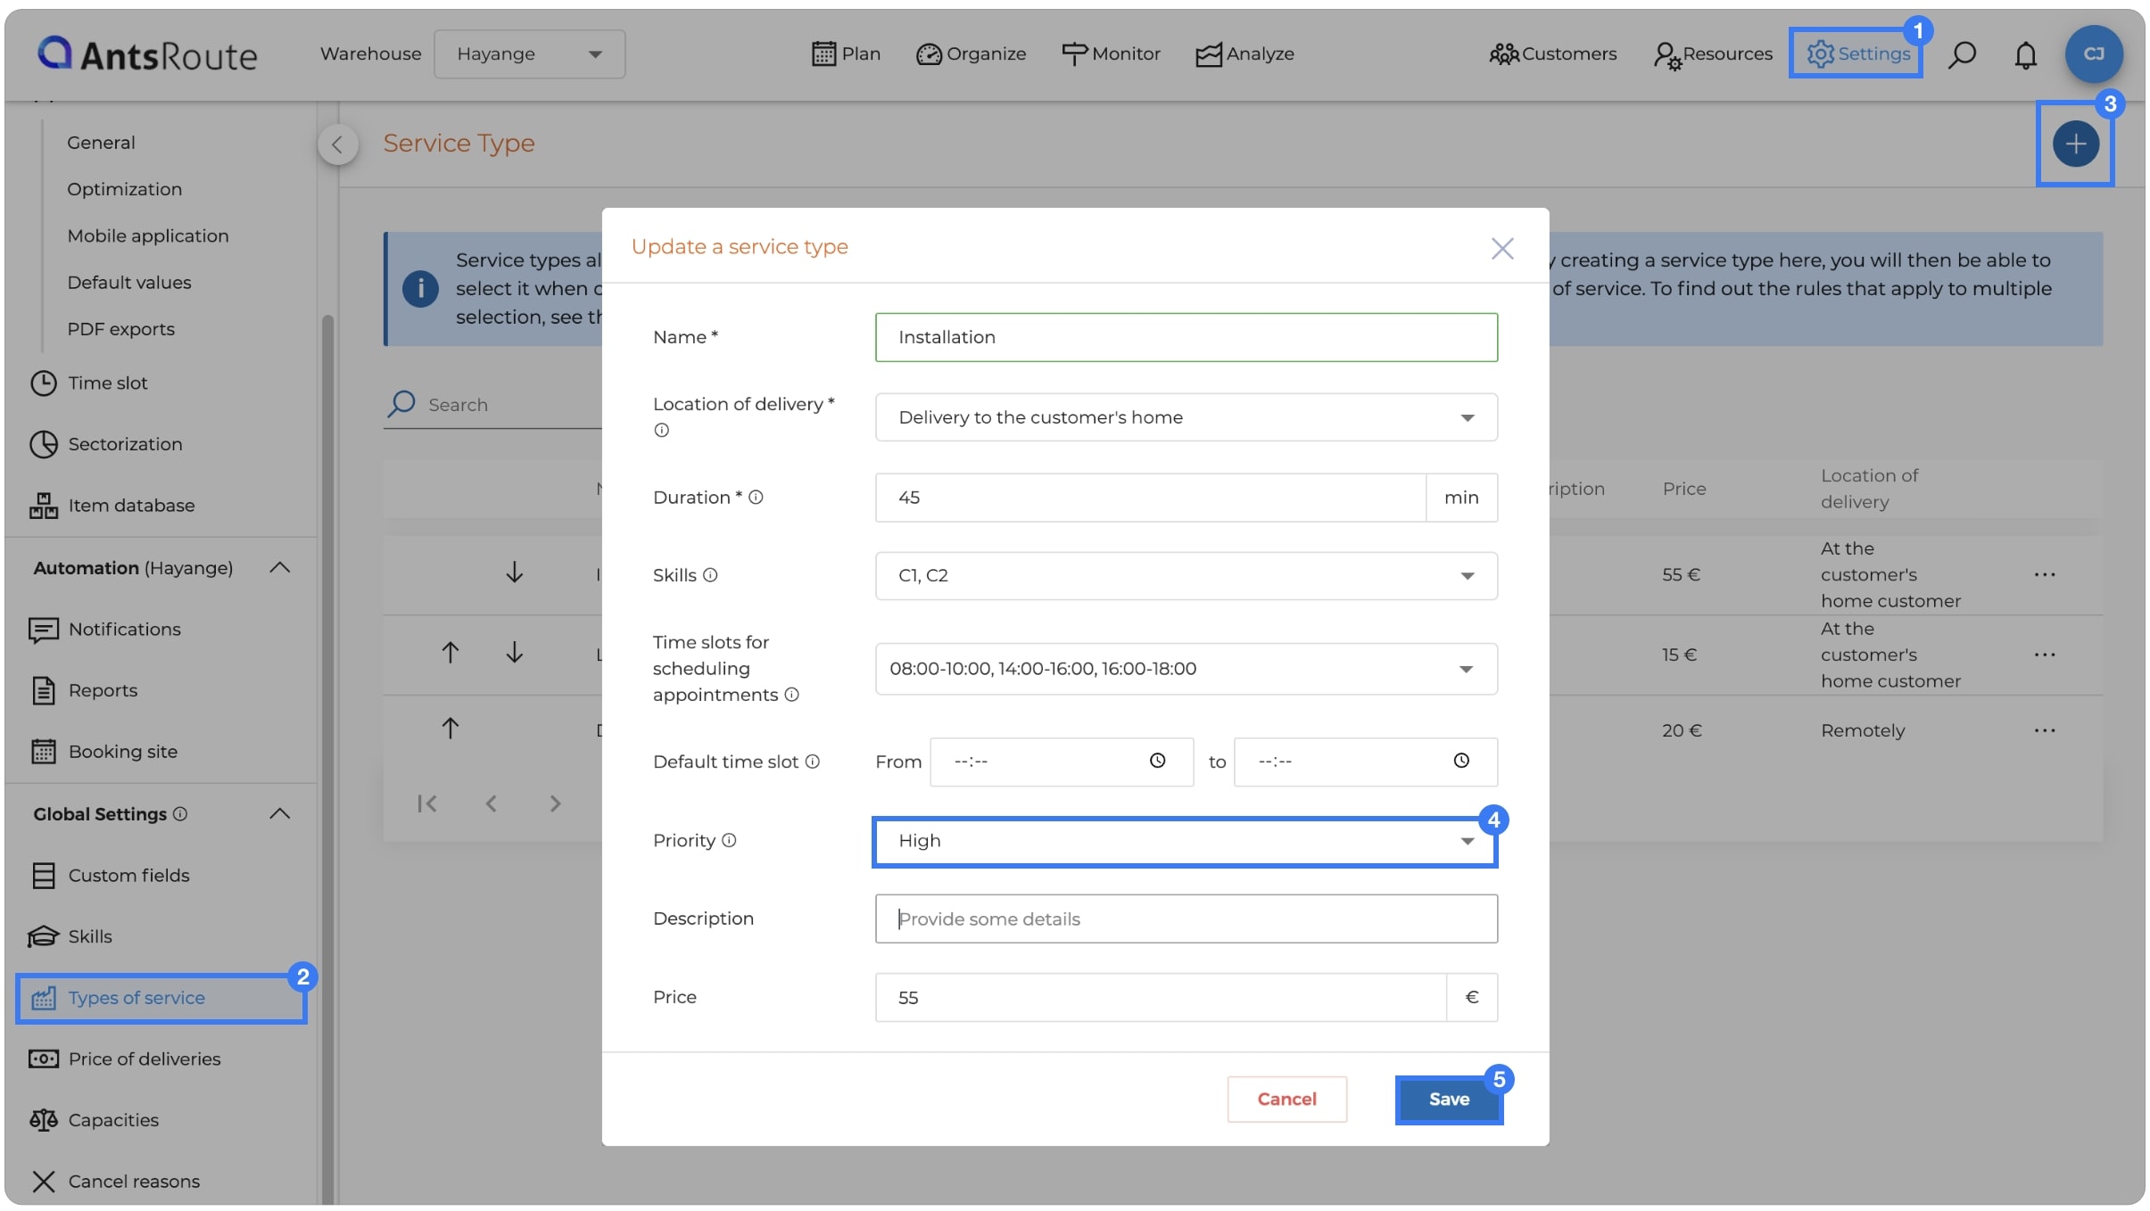Cancel the service type update
Viewport: 2150px width, 1211px height.
point(1286,1099)
